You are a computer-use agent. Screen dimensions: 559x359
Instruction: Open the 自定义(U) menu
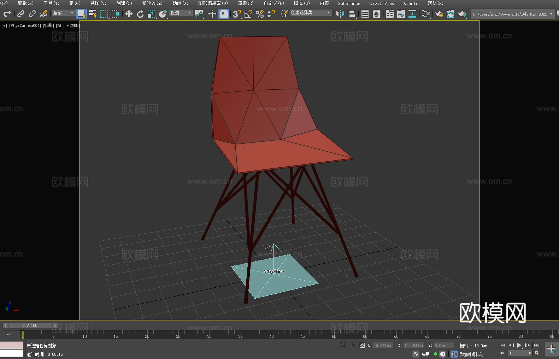(274, 3)
